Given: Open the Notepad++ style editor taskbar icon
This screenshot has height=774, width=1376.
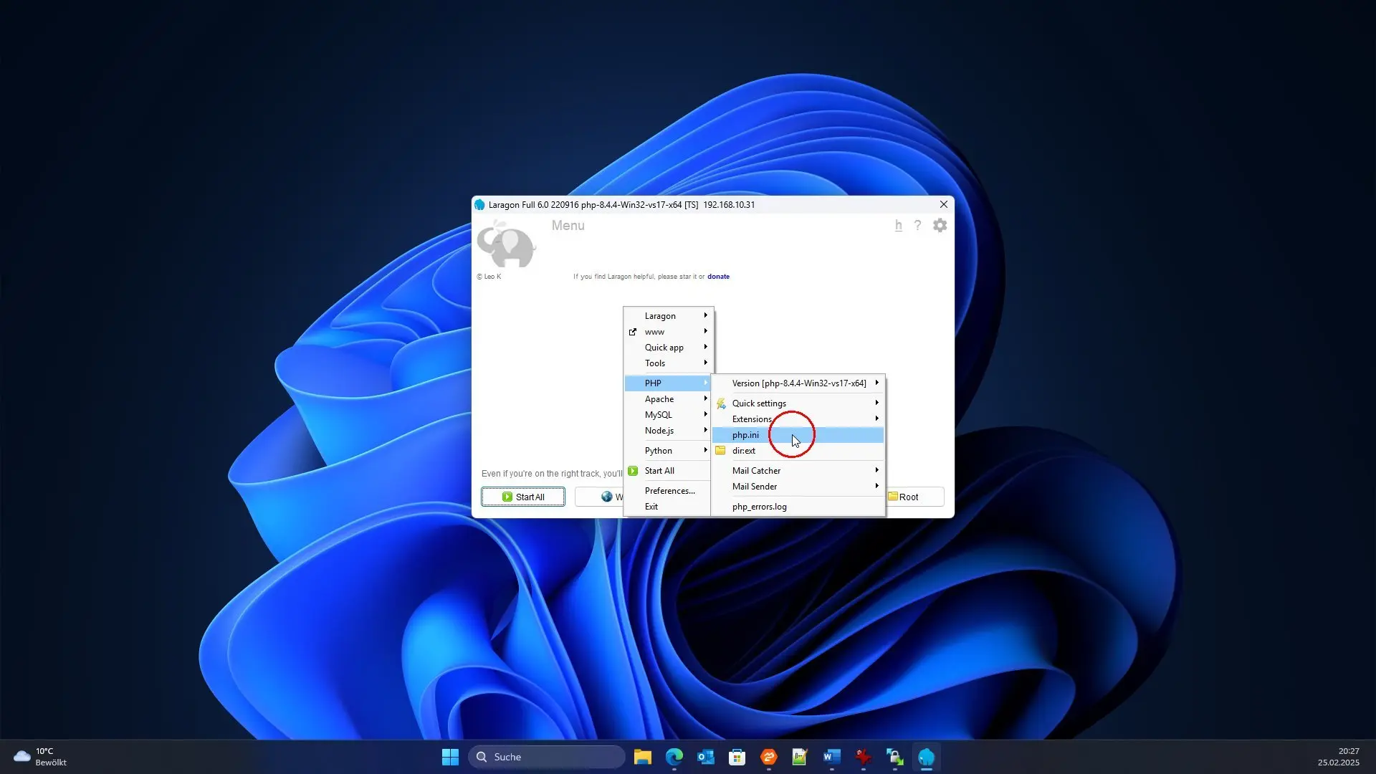Looking at the screenshot, I should (800, 757).
